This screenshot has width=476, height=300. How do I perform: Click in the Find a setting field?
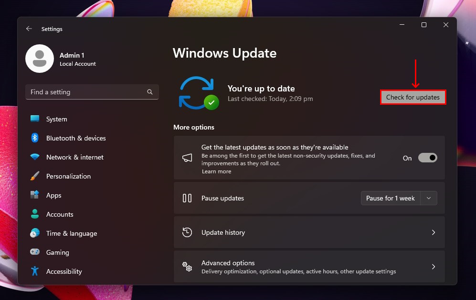tap(92, 92)
